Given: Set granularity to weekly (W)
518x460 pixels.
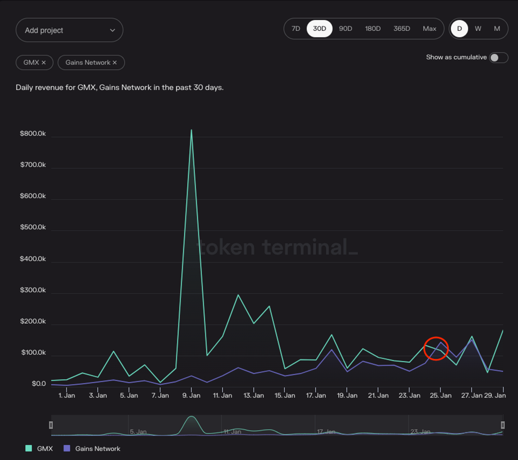Looking at the screenshot, I should click(478, 28).
